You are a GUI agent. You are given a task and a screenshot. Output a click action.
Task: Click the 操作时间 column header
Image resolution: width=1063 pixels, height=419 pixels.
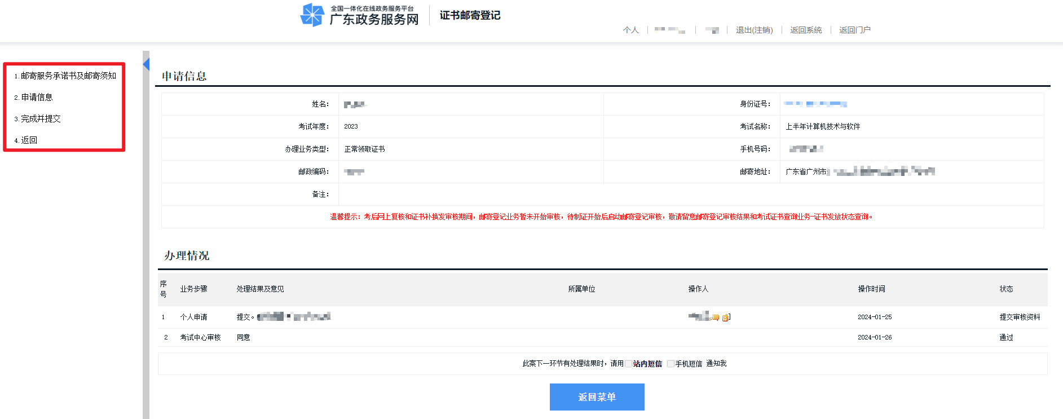(871, 289)
